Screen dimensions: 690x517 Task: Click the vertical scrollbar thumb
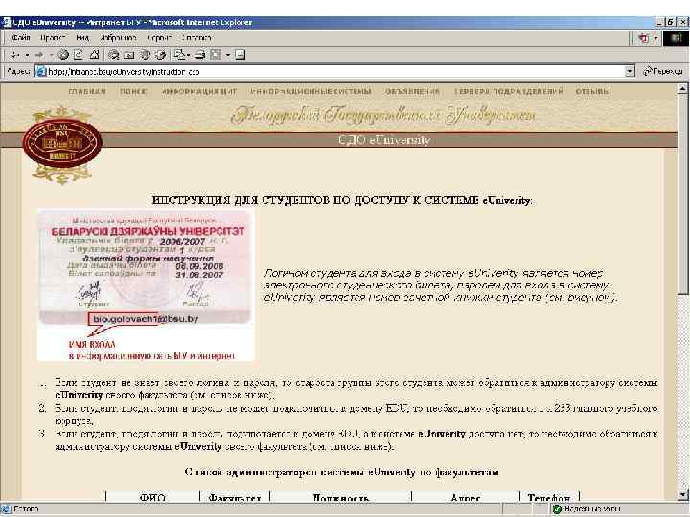click(x=682, y=194)
